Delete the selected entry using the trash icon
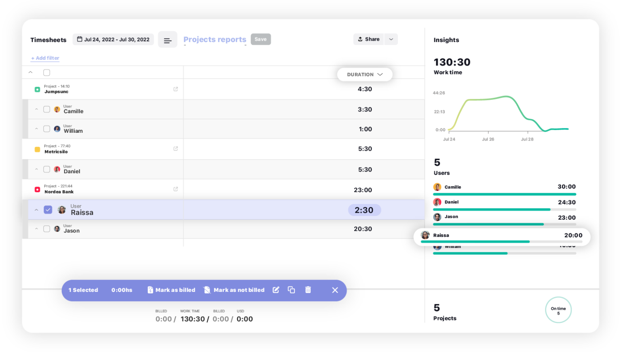The width and height of the screenshot is (621, 352). click(x=308, y=290)
